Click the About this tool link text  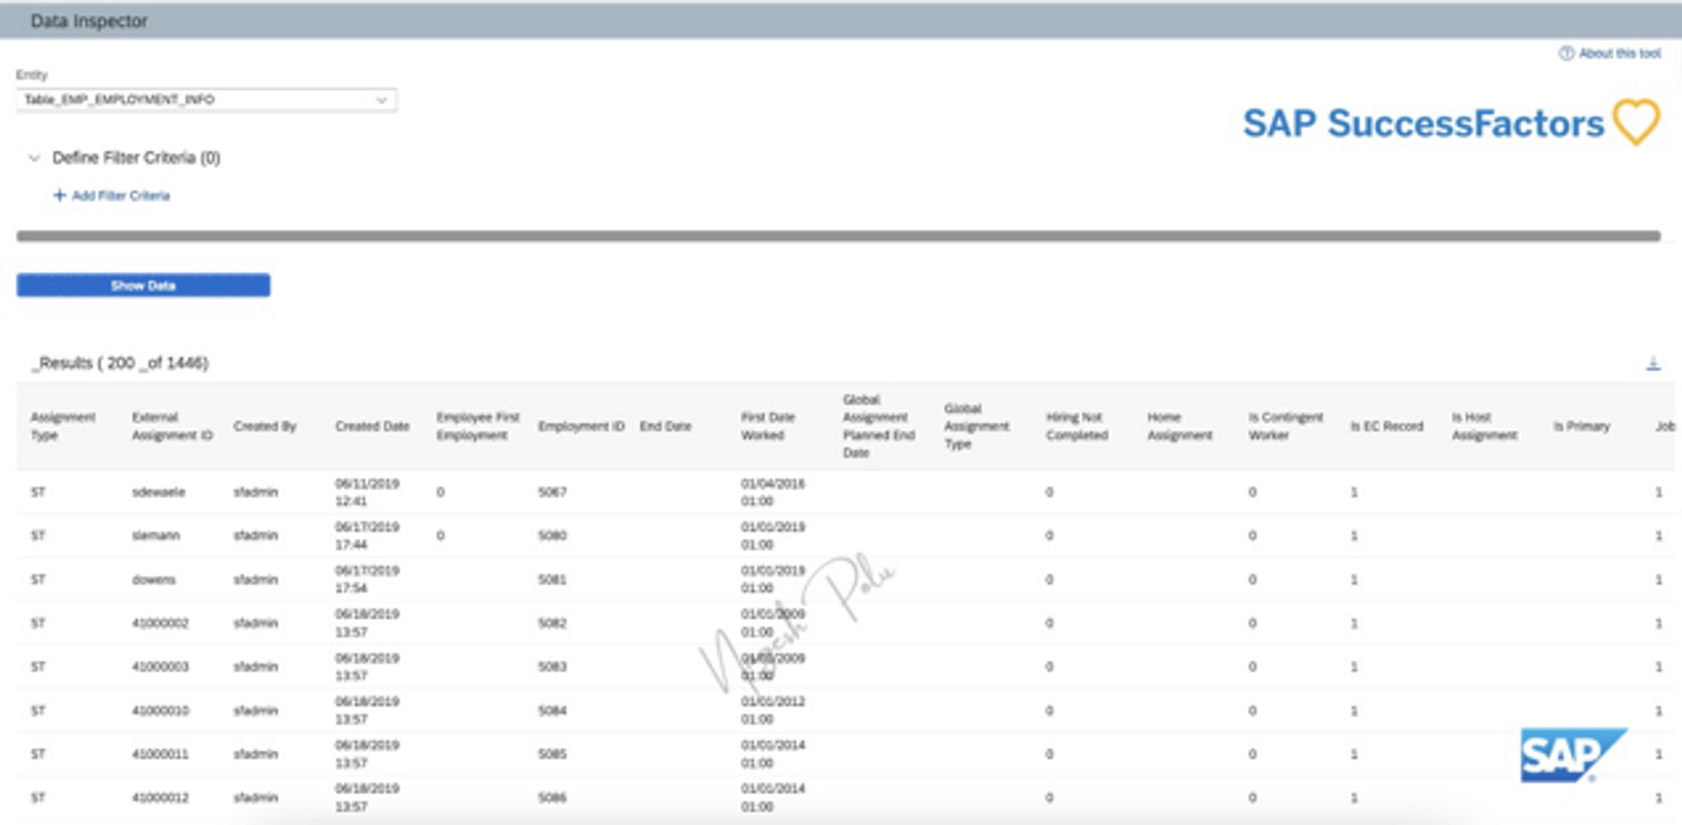(1620, 53)
